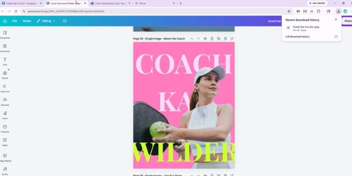
Task: Open a new browser tab
Action: click(x=180, y=3)
